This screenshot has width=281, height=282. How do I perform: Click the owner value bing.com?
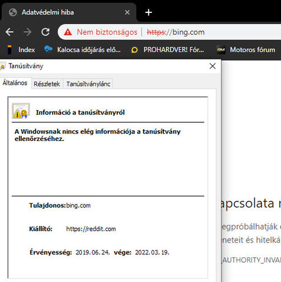pos(78,205)
